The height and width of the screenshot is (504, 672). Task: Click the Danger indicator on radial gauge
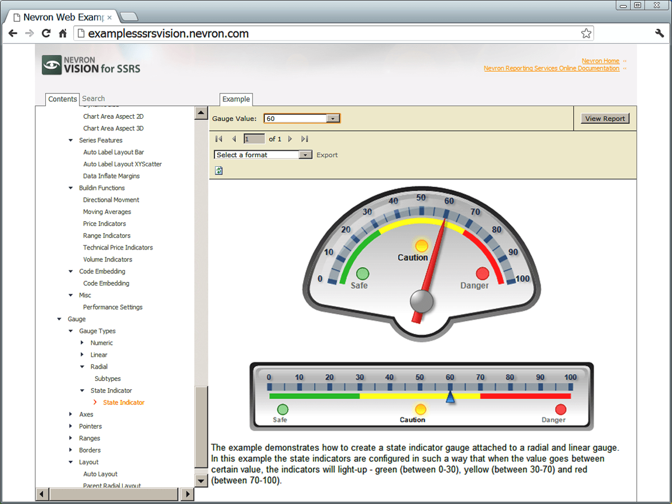pos(482,274)
